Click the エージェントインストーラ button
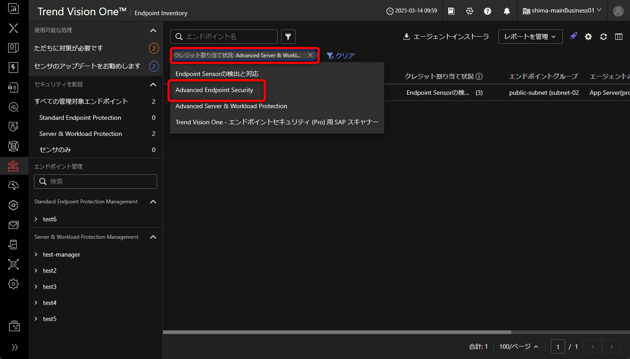The width and height of the screenshot is (630, 359). [446, 37]
